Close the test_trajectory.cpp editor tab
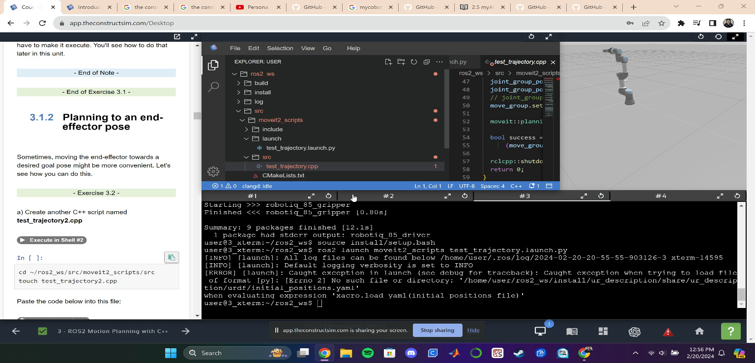 point(553,62)
